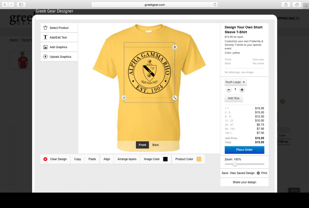Select the Front view tab
Screen dimensions: 309x208
(x=143, y=145)
